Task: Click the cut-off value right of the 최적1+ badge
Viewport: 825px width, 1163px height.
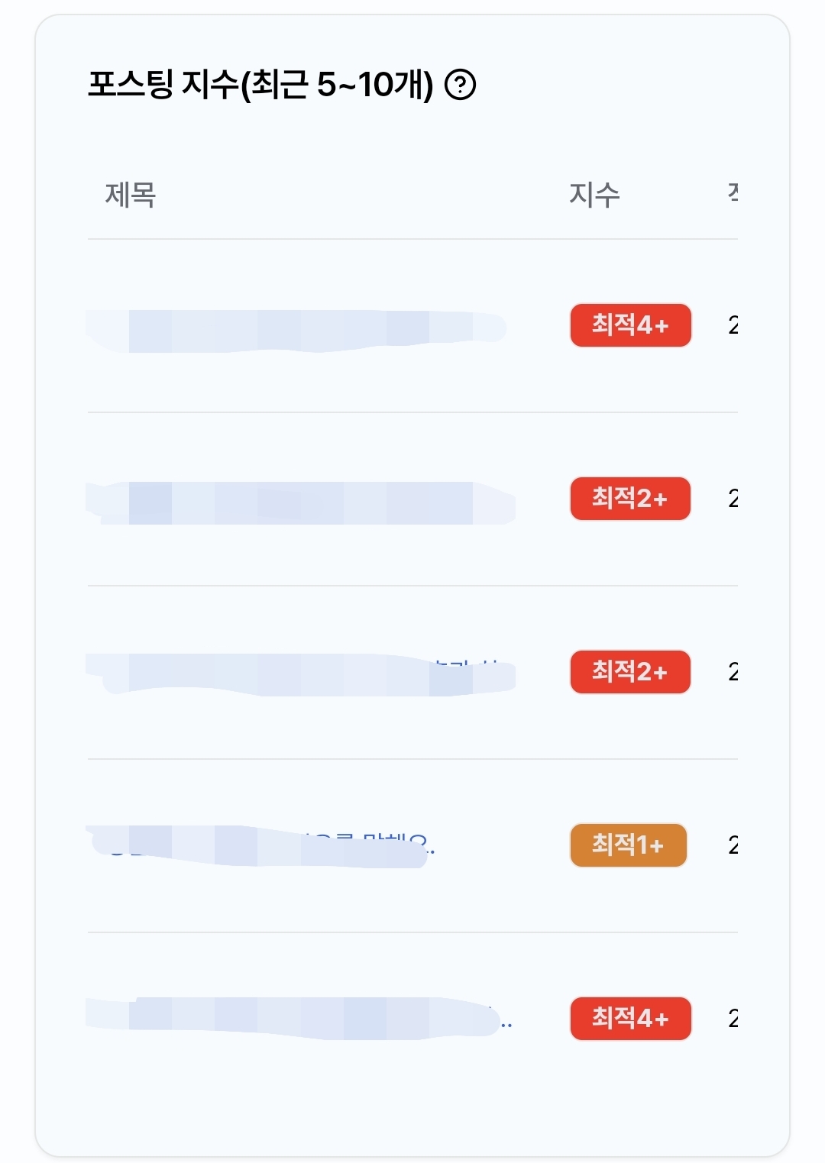Action: coord(733,846)
